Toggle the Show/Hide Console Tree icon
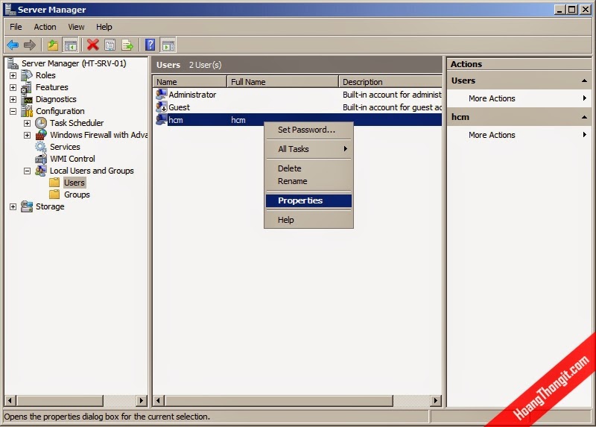Screen dimensions: 596x427 70,45
